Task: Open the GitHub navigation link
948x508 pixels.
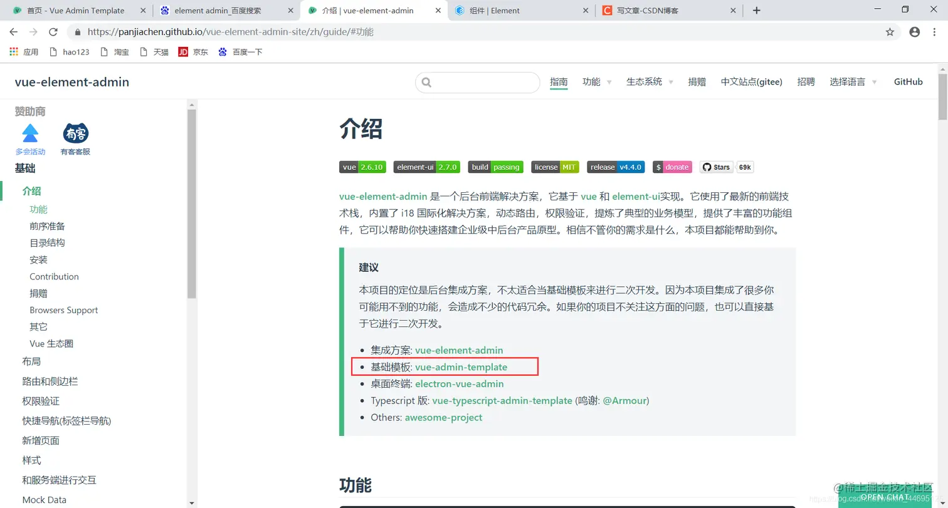Action: [x=908, y=82]
